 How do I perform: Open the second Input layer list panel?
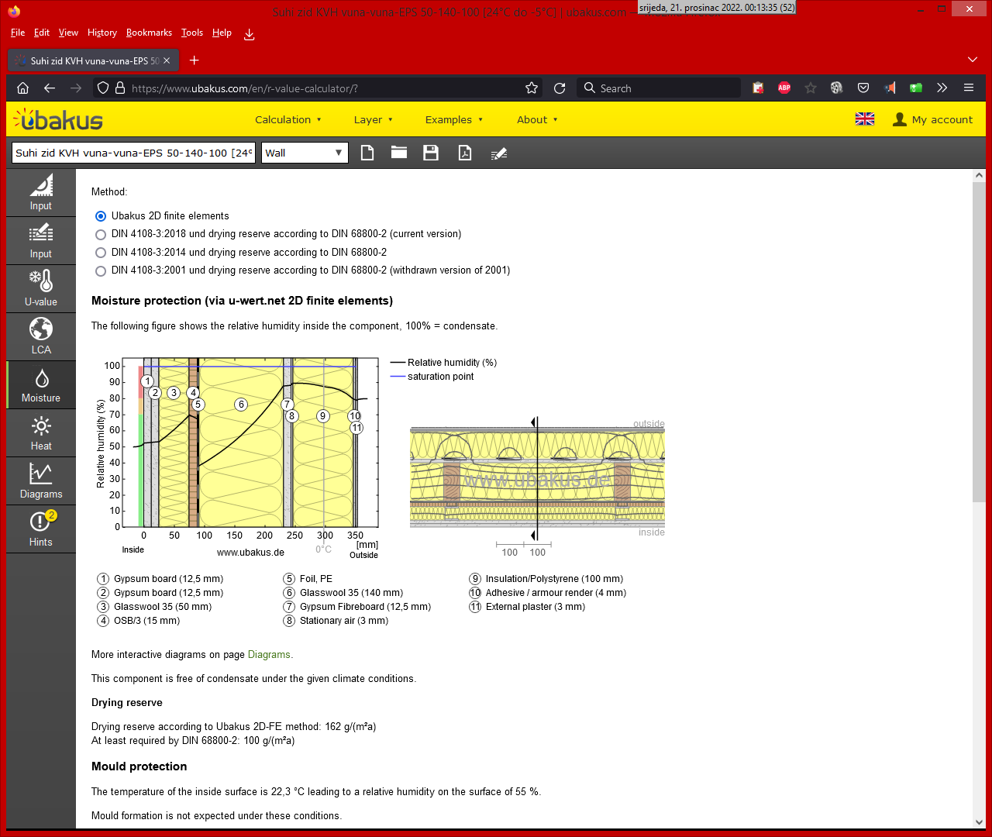[x=41, y=241]
